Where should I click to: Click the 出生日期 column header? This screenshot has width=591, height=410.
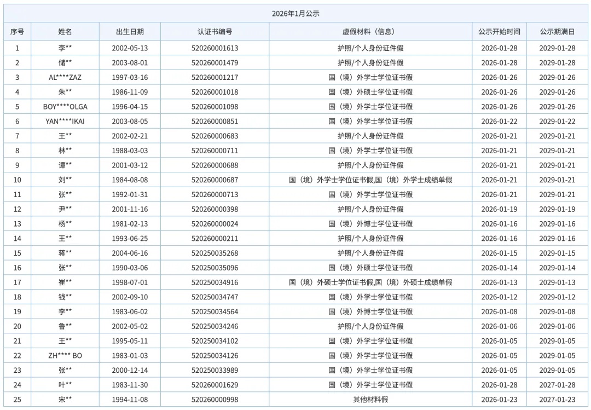(130, 32)
